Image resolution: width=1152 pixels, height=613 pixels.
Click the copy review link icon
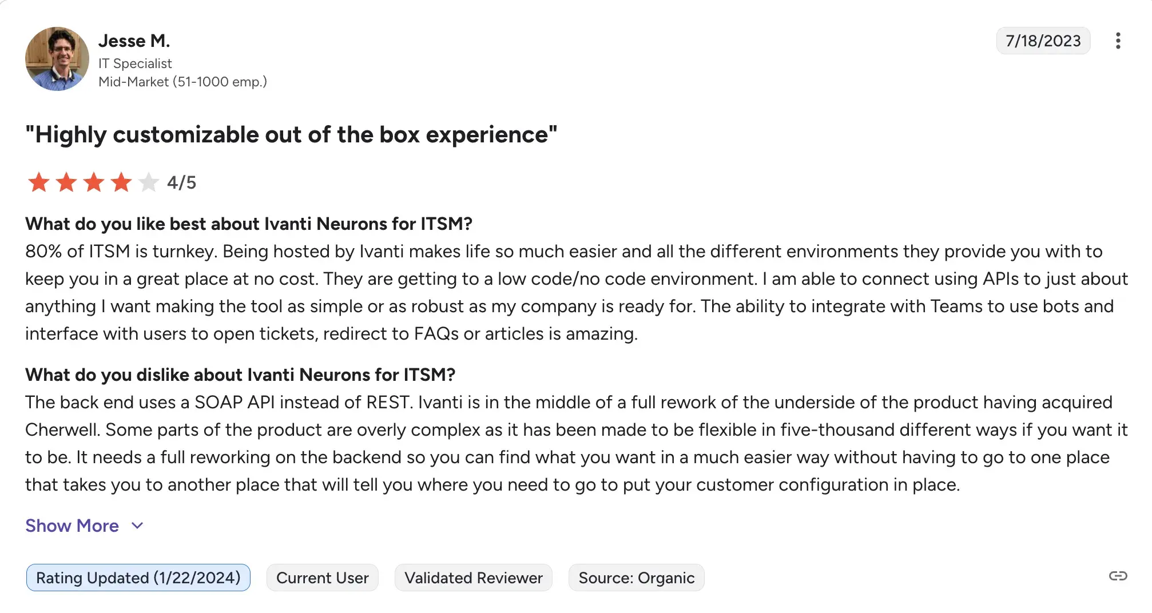1118,576
